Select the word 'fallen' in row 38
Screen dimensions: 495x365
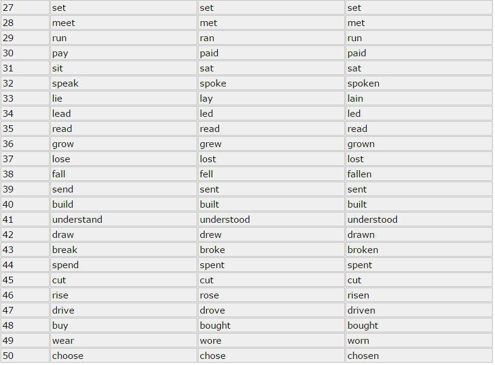[x=359, y=174]
